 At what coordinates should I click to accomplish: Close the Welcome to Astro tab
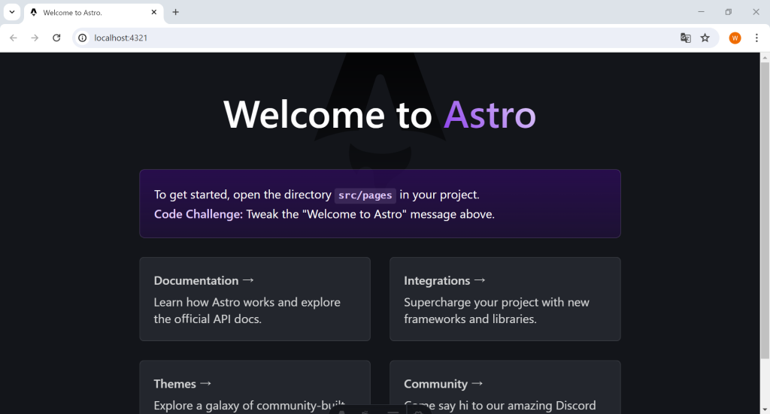[153, 12]
